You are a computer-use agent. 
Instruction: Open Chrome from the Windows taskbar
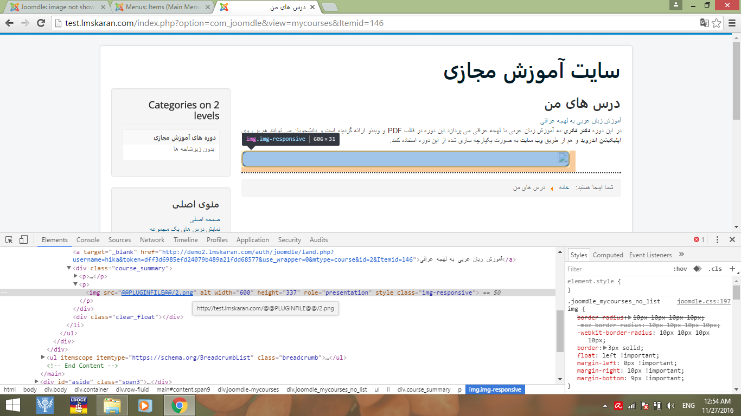click(x=179, y=405)
